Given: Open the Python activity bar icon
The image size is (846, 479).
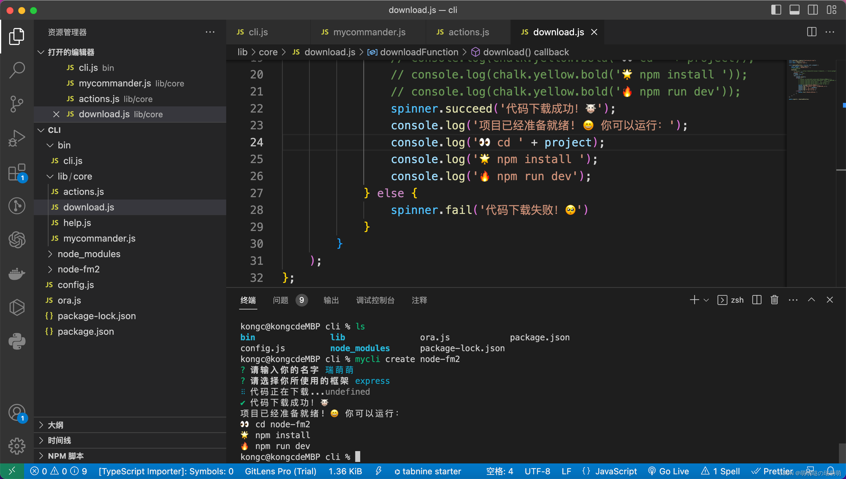Looking at the screenshot, I should 17,341.
